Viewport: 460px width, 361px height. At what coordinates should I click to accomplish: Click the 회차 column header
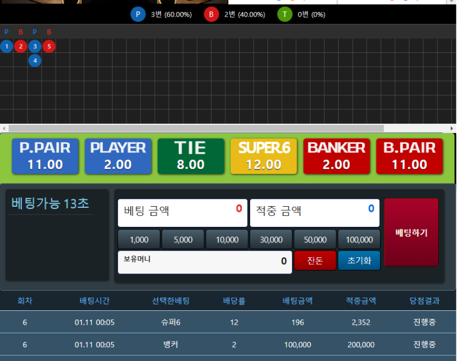(25, 301)
